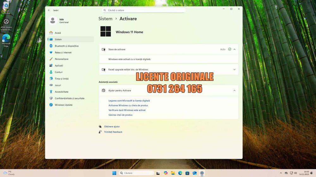Viewport: 316px width, 177px height.
Task: Open Aplicații settings
Action: [71, 65]
